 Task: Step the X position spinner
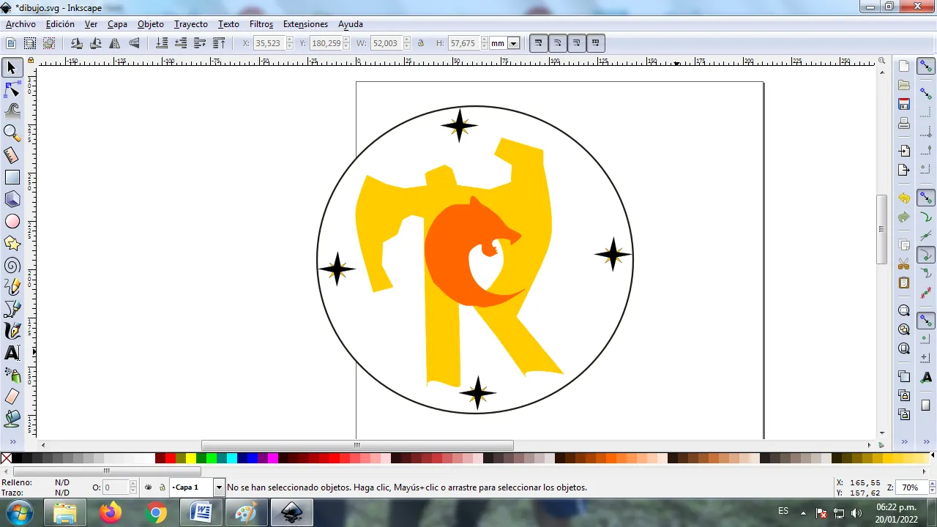click(x=290, y=43)
